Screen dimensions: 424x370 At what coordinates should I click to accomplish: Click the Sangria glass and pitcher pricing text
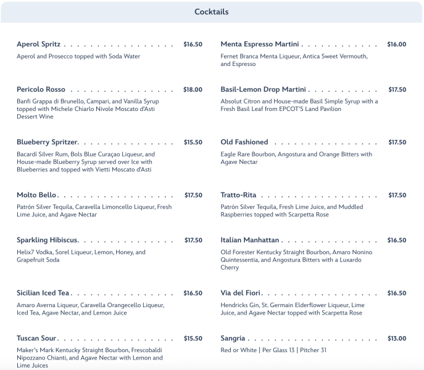273,350
